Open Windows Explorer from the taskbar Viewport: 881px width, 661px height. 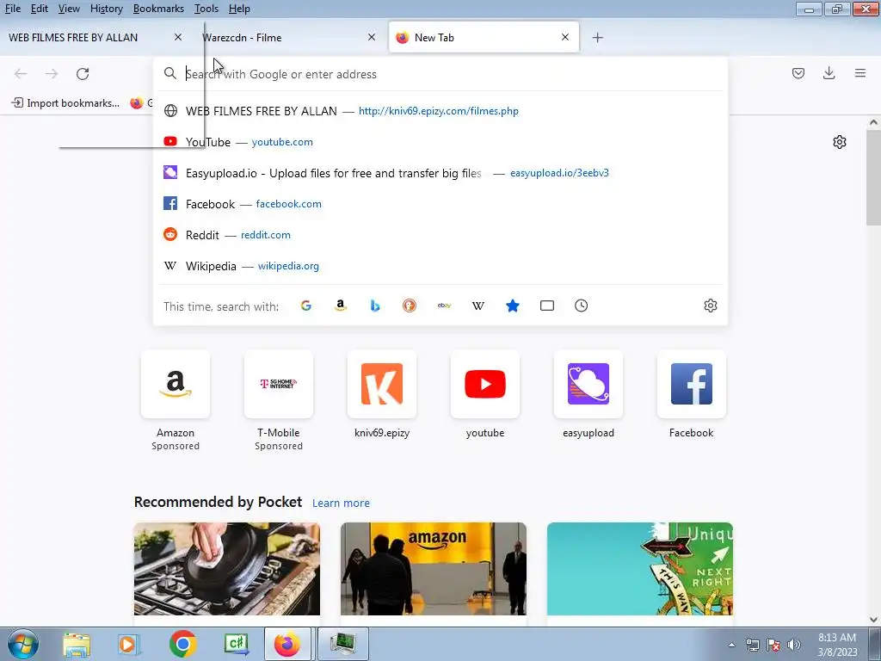77,645
